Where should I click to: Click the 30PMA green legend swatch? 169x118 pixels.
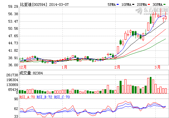[x=164, y=5]
